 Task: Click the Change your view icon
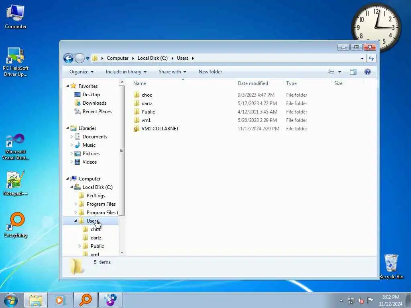[331, 72]
